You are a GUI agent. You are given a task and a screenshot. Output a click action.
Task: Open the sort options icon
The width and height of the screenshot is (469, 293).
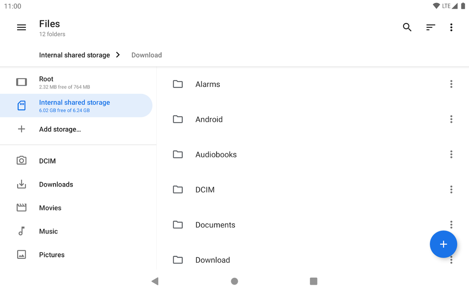[x=430, y=27]
